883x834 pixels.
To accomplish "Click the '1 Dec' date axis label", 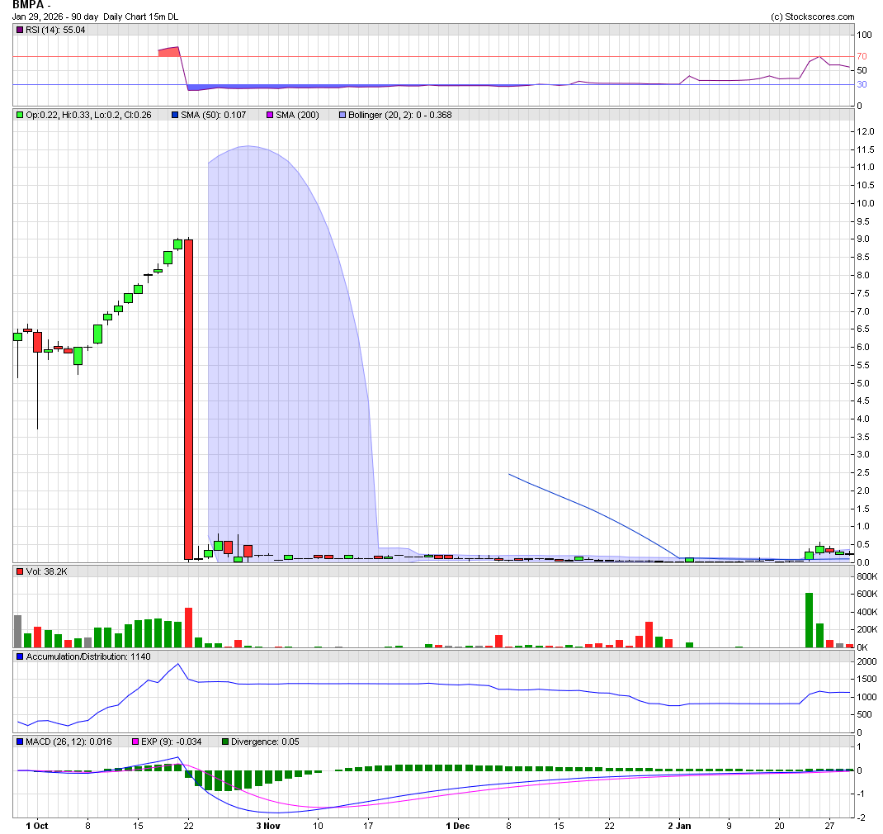I will [x=458, y=826].
